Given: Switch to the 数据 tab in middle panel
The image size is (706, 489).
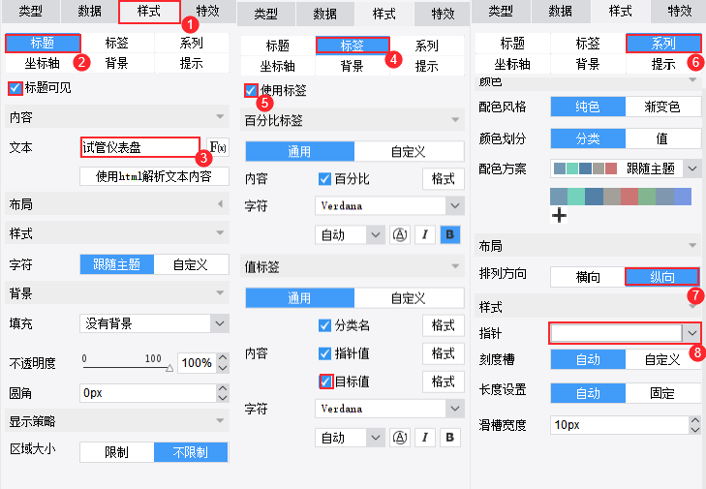Looking at the screenshot, I should point(324,14).
